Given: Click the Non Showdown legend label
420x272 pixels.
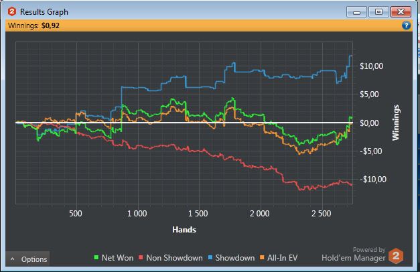Looking at the screenshot, I should tap(174, 258).
